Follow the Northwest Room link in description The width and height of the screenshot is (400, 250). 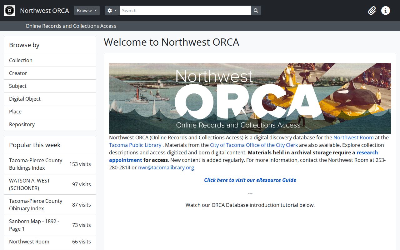point(353,137)
